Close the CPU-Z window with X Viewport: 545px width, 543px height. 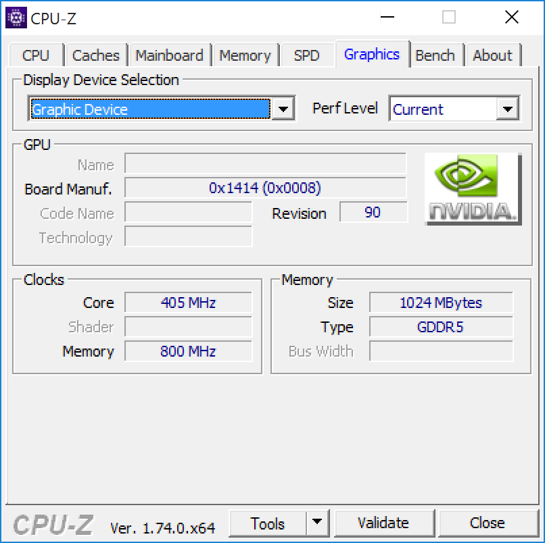(x=512, y=17)
